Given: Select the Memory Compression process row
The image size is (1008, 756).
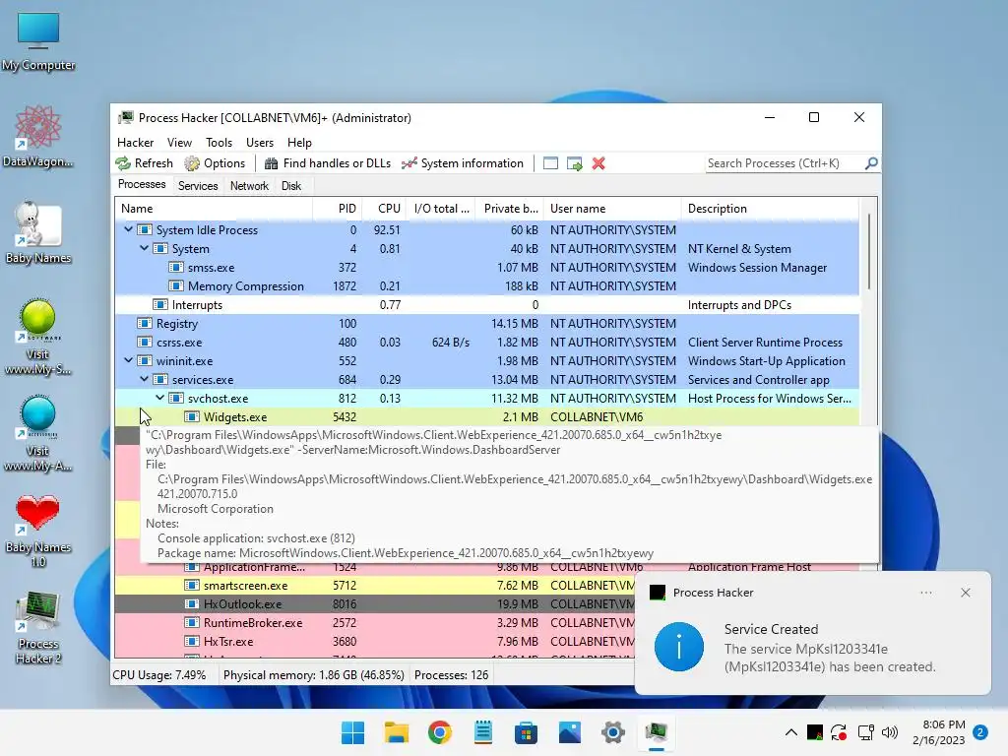Looking at the screenshot, I should (486, 286).
